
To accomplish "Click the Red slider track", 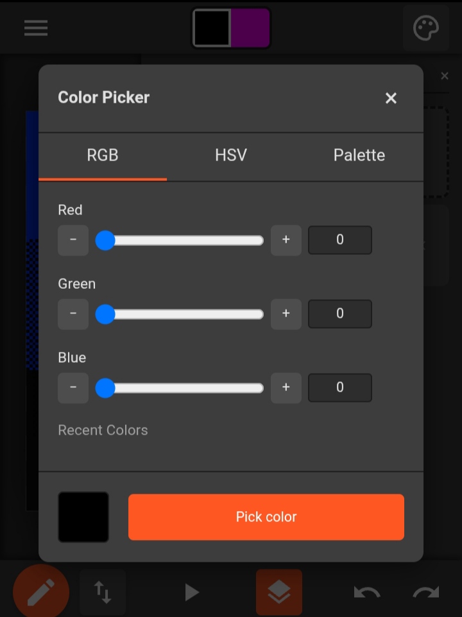I will pyautogui.click(x=183, y=241).
